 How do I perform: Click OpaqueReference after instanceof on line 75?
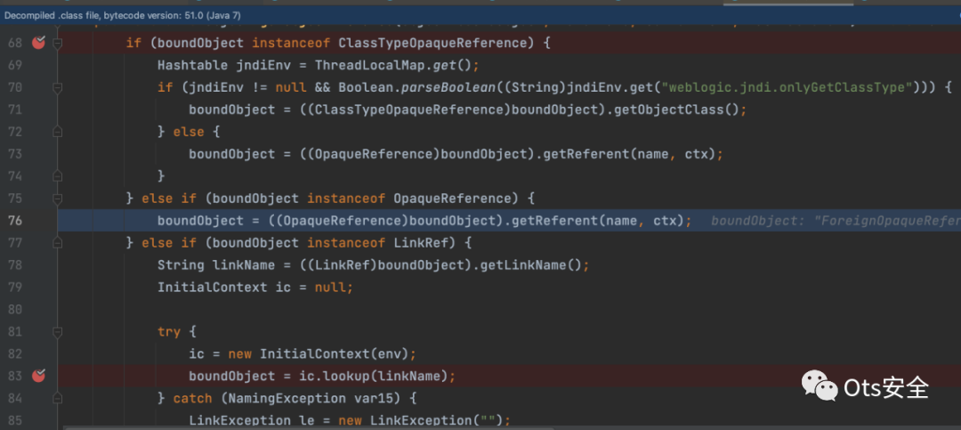click(452, 199)
